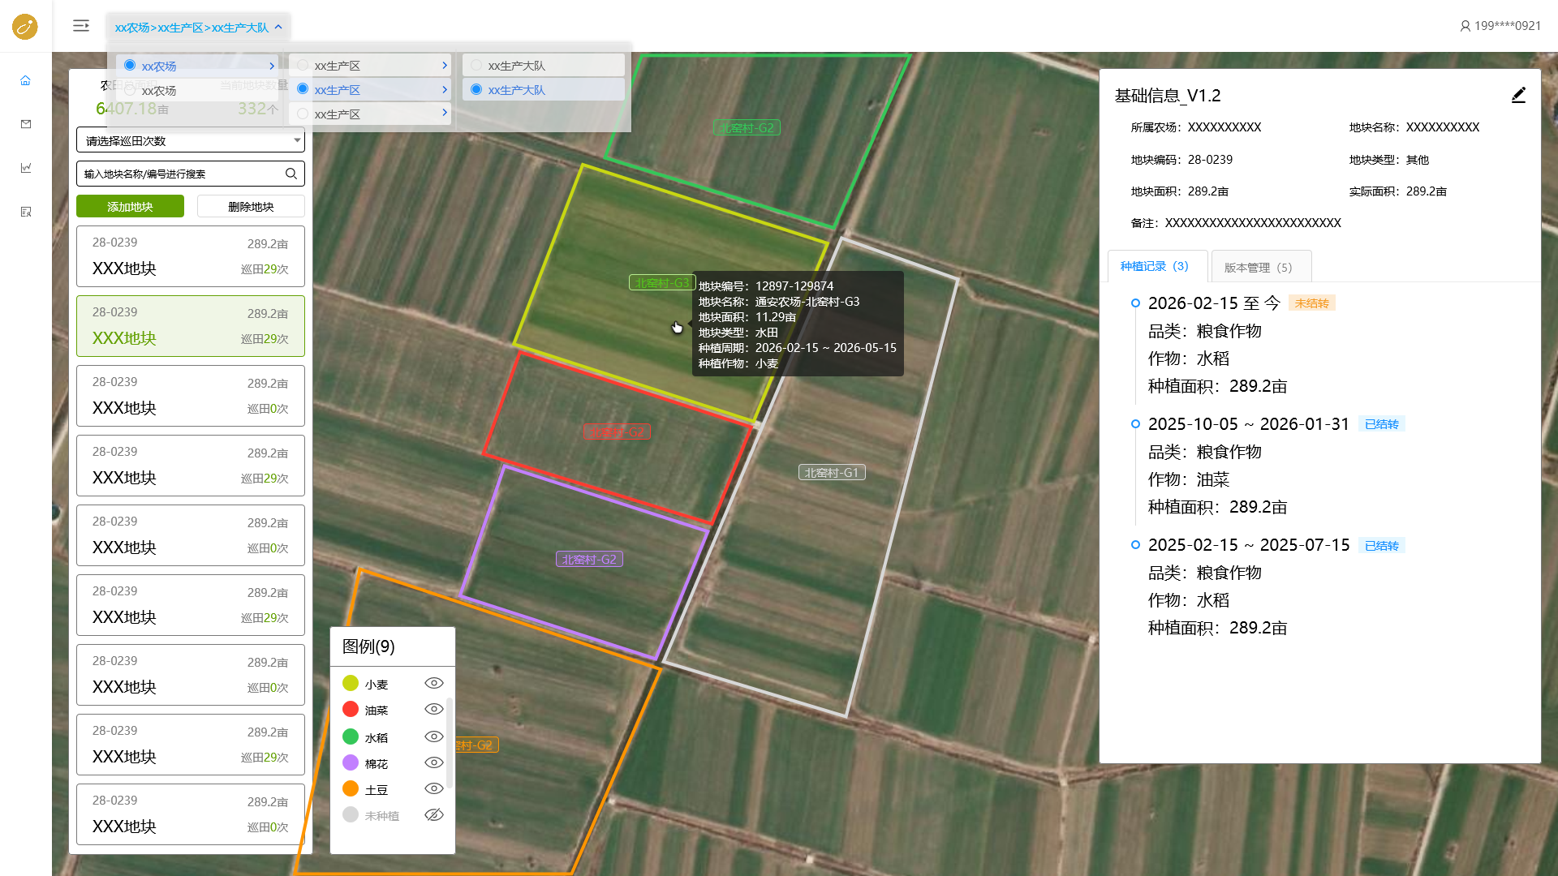Click the 6407.18亩 total area value

point(132,109)
